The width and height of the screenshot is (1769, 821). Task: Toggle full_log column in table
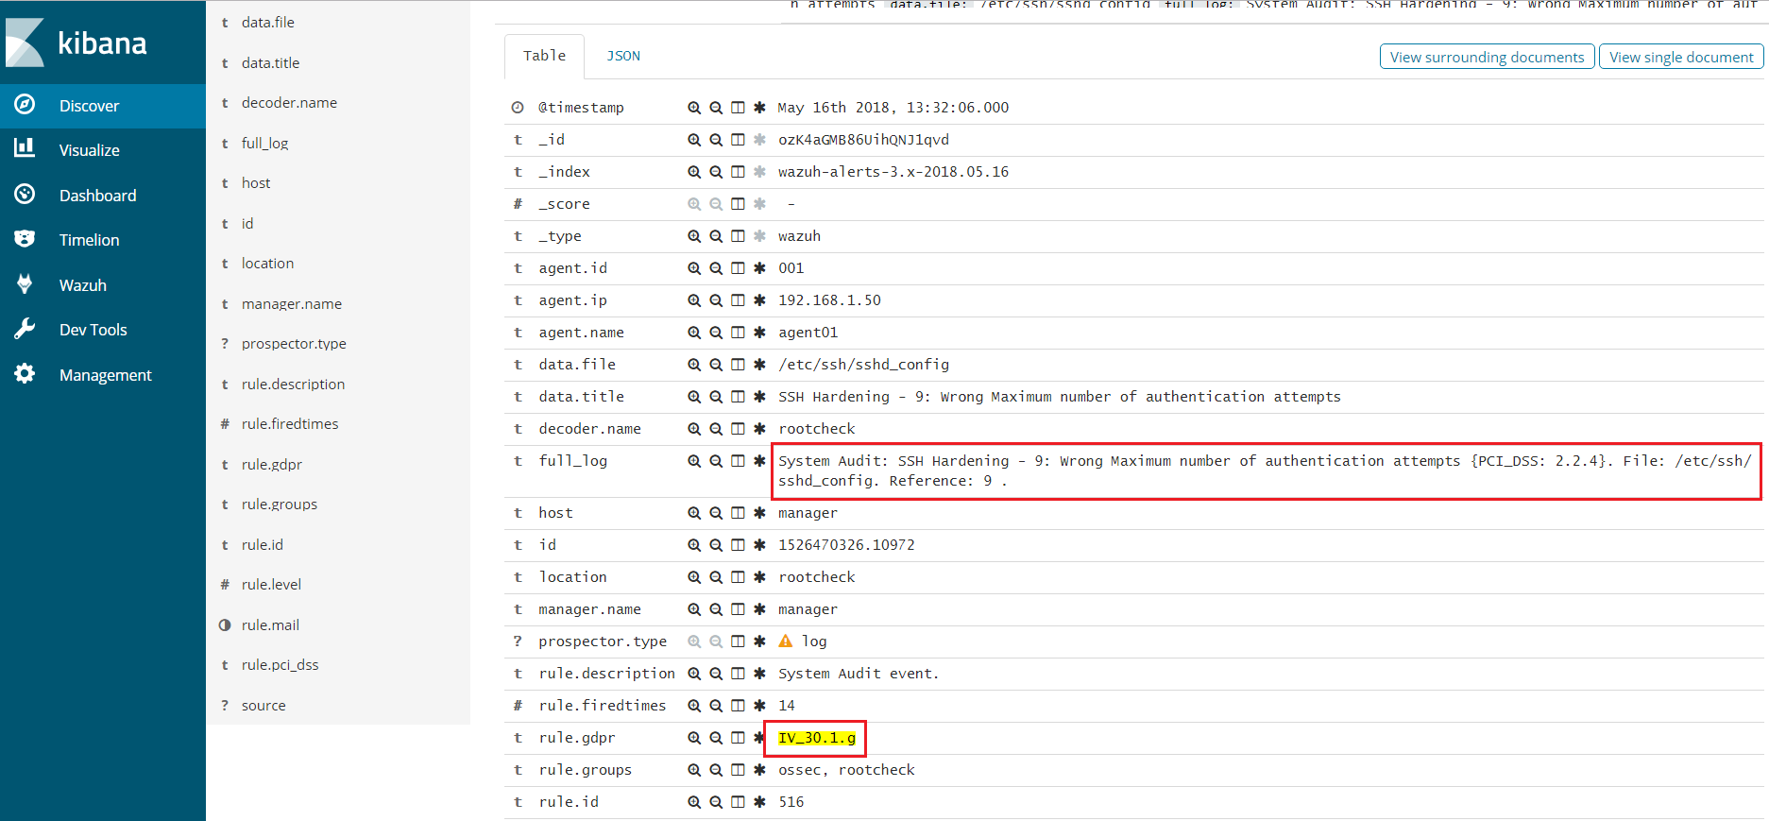738,461
